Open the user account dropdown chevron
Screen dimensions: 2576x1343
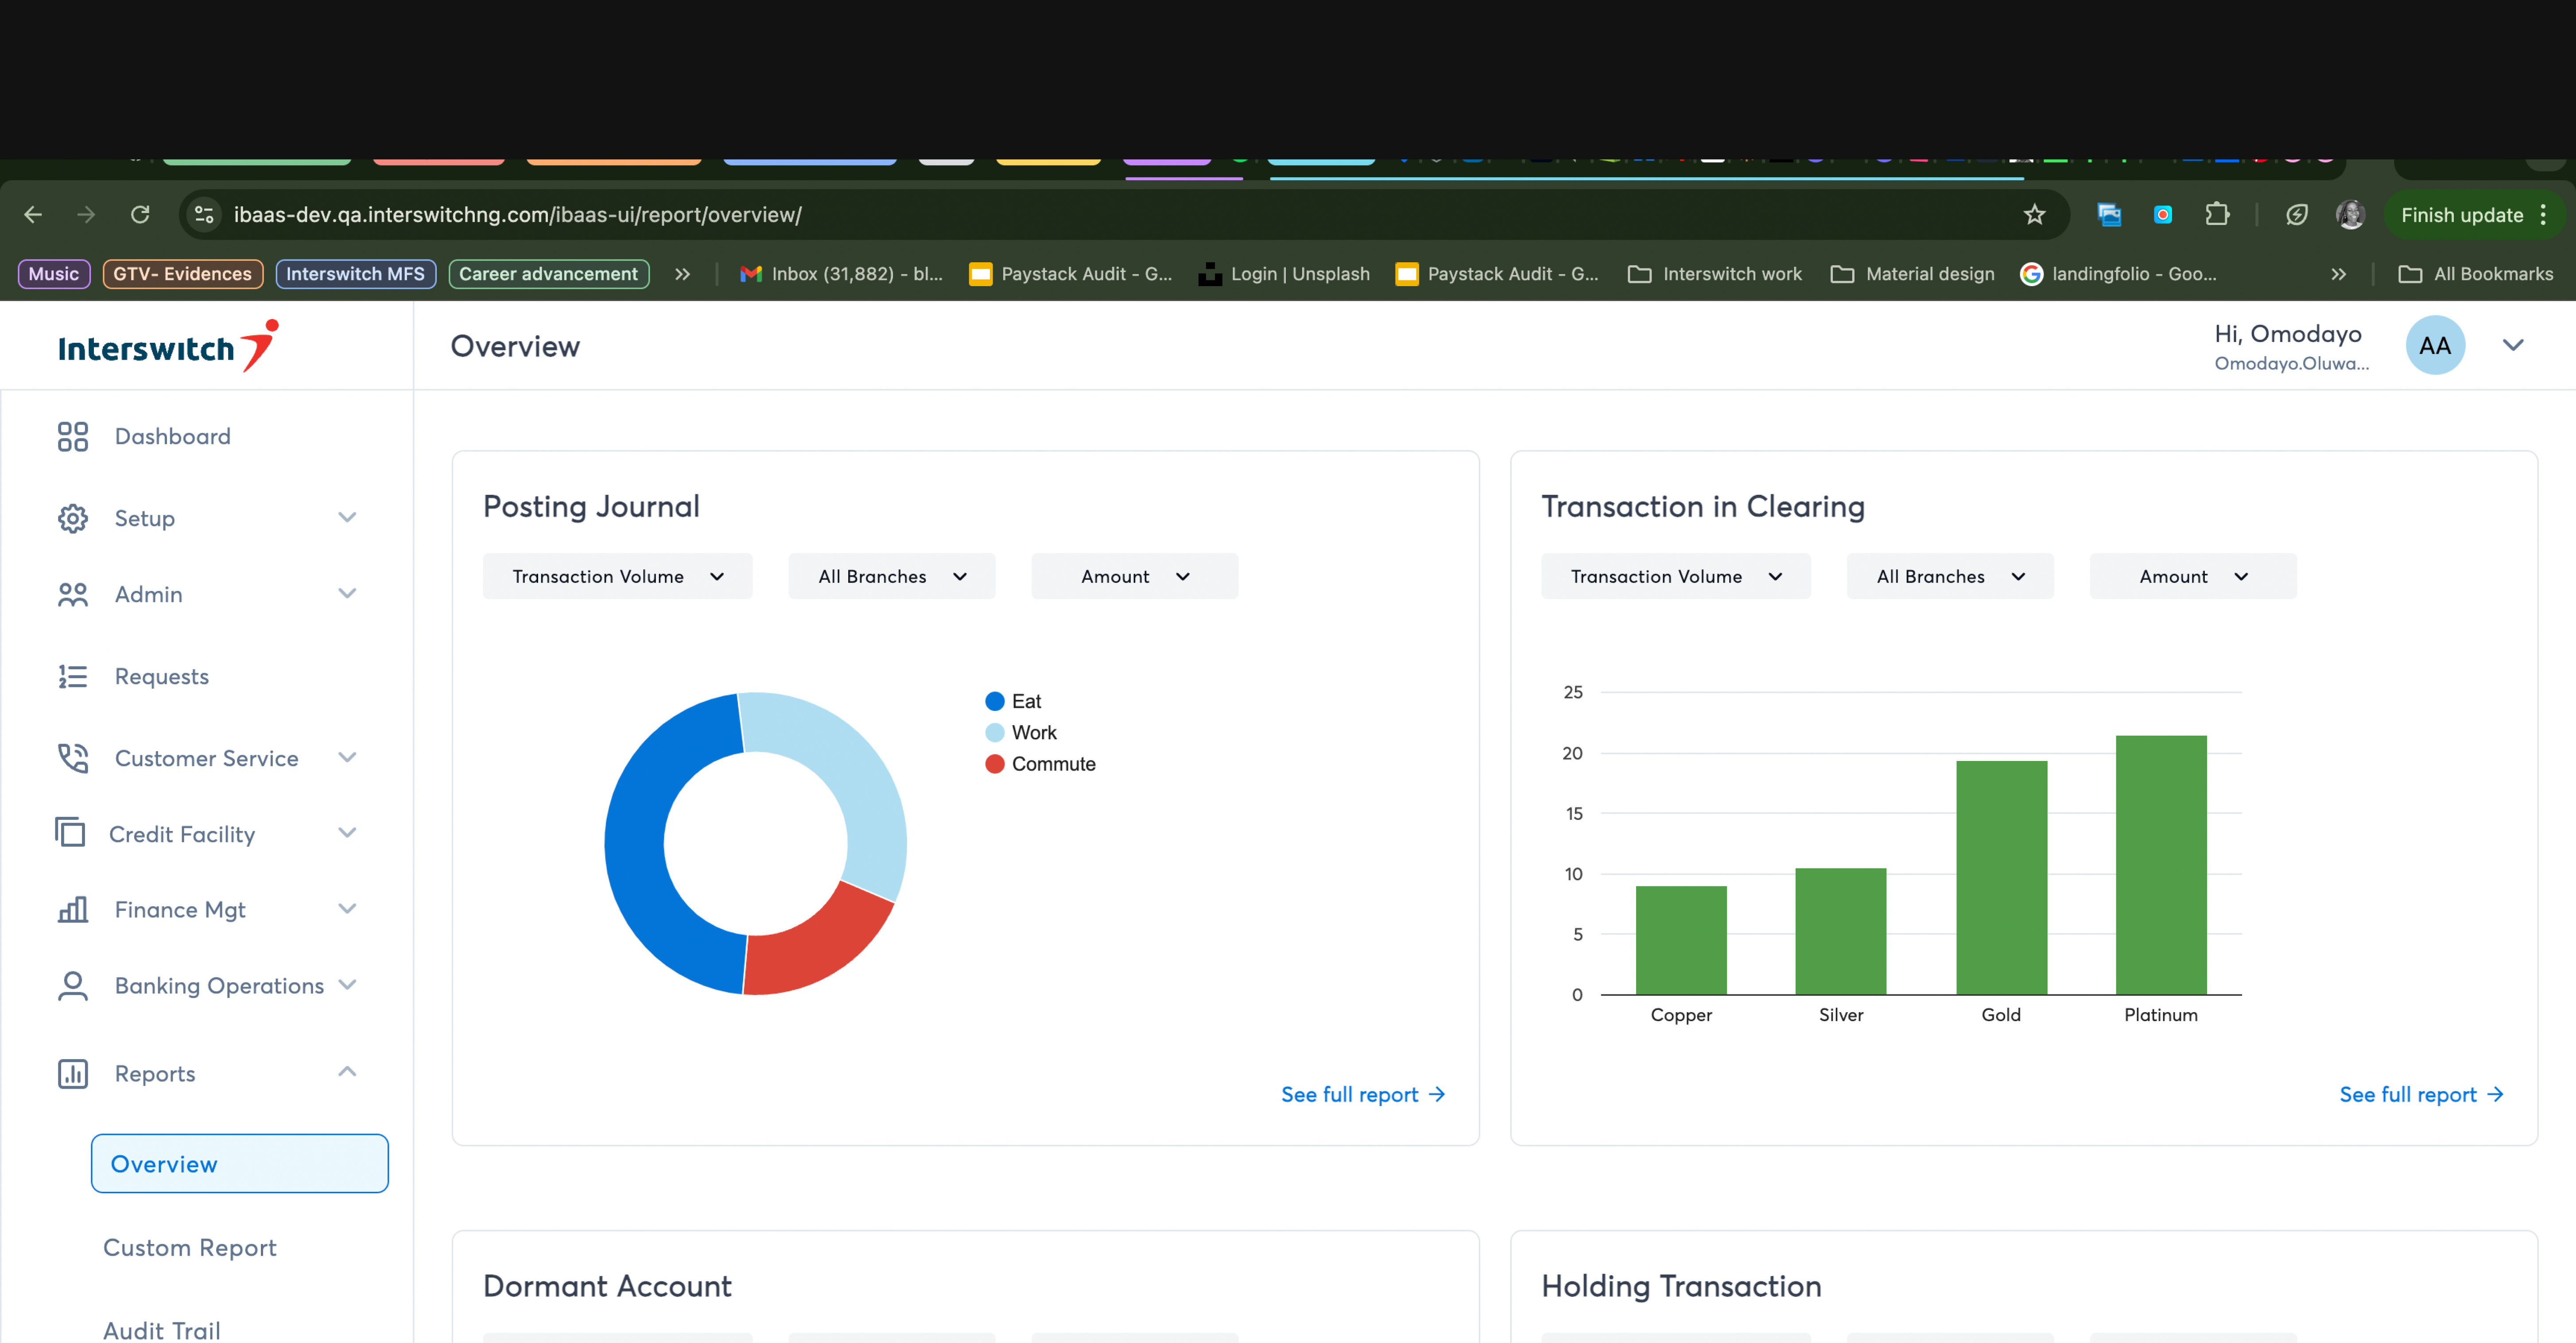point(2513,345)
